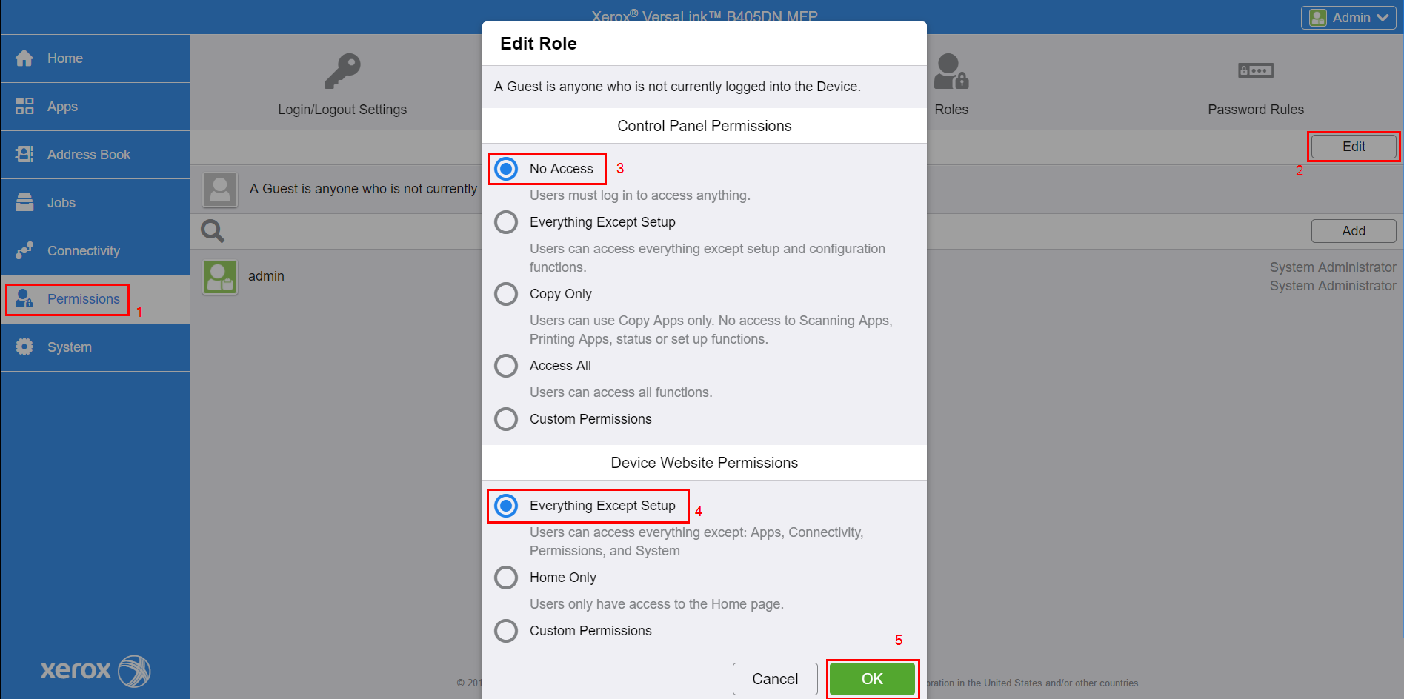Open Jobs tray icon in sidebar
The height and width of the screenshot is (699, 1404).
point(24,202)
